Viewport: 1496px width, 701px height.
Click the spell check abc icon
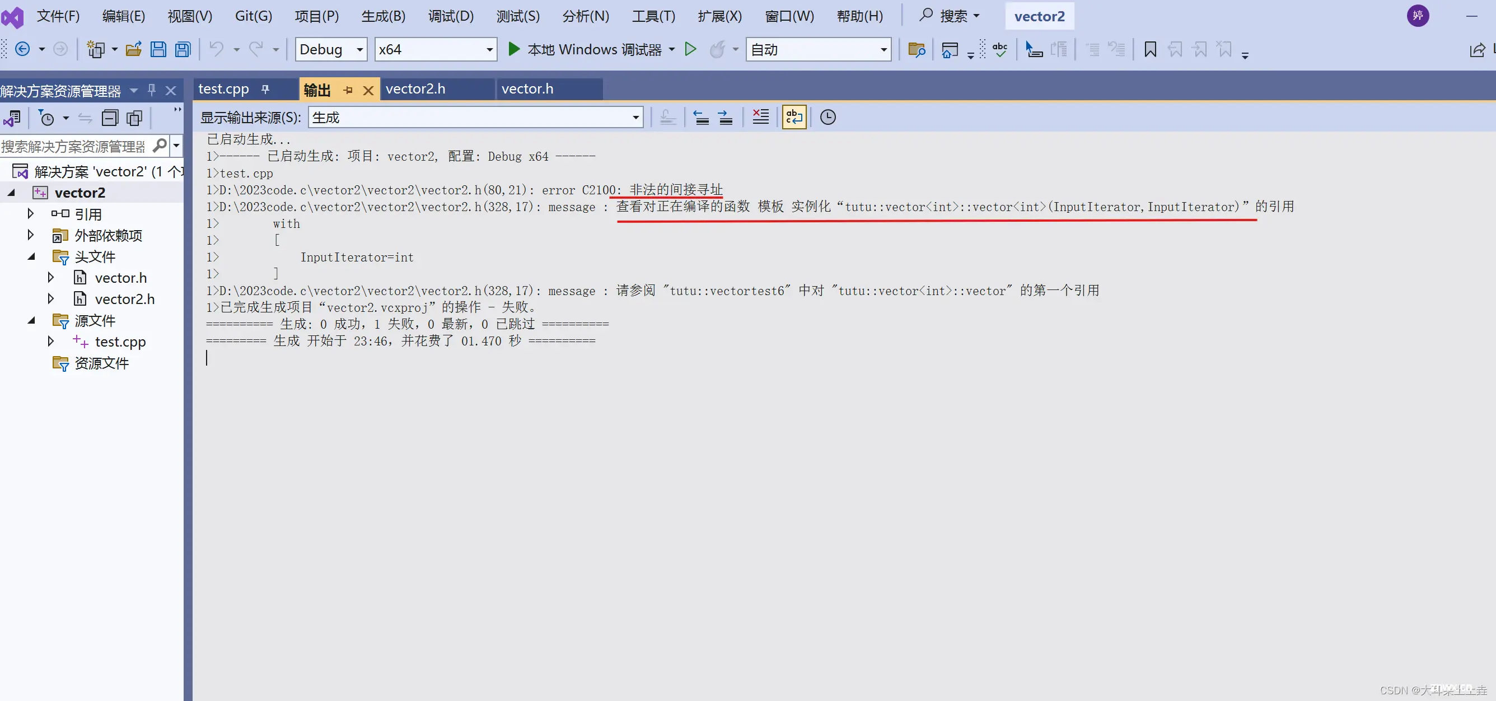[x=1000, y=49]
